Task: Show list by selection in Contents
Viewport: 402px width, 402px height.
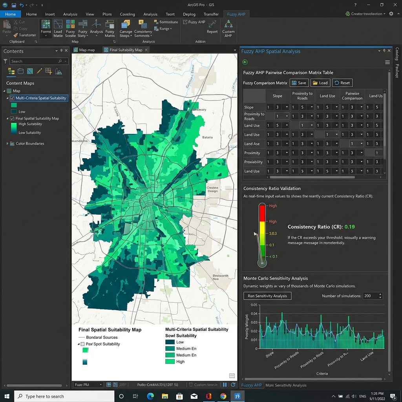Action: pos(30,71)
